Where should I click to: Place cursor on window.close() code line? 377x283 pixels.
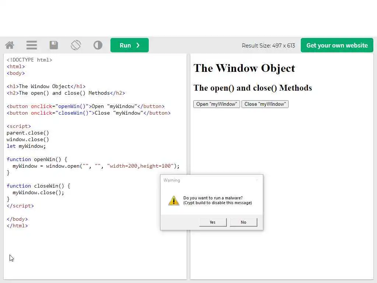28,140
